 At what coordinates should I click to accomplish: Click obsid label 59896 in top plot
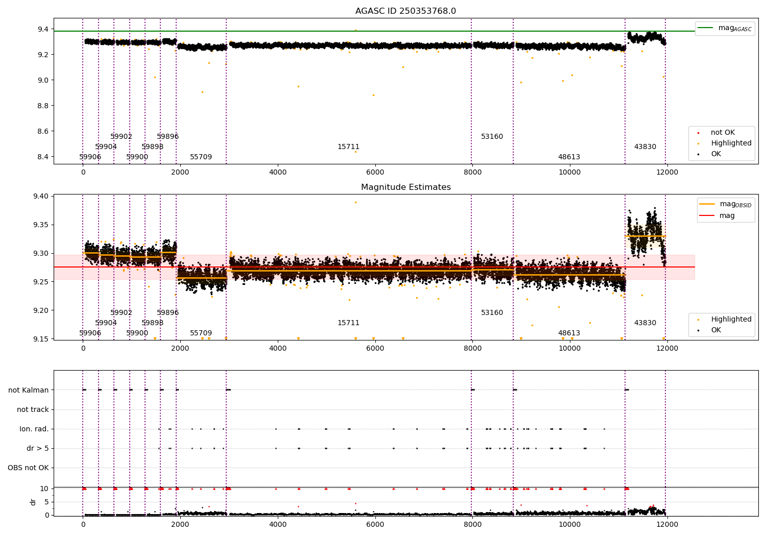[x=167, y=136]
